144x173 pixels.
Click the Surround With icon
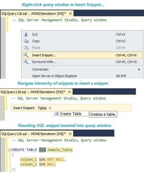click(x=26, y=62)
